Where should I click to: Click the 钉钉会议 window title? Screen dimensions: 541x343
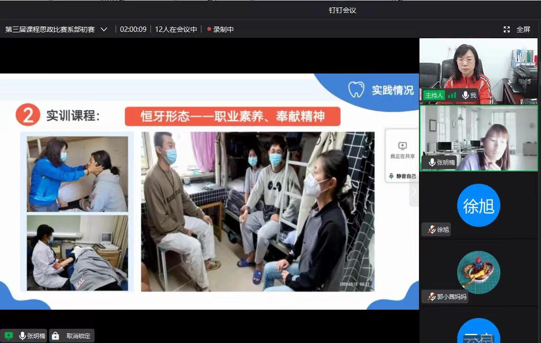tap(342, 10)
